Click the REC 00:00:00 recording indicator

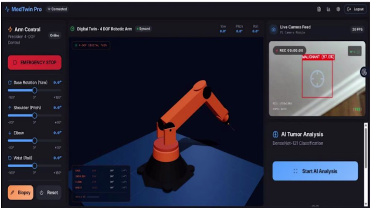pos(289,50)
